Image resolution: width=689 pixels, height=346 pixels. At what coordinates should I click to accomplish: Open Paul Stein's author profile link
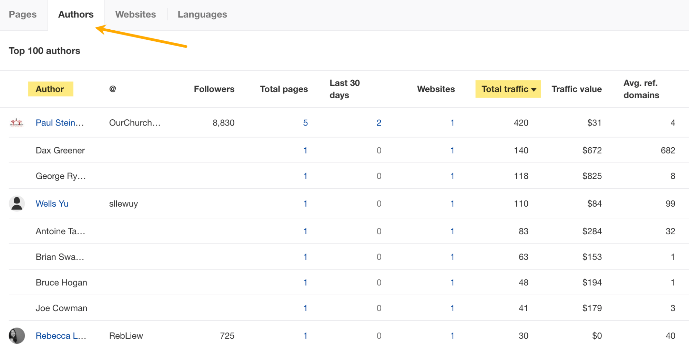[x=59, y=122]
